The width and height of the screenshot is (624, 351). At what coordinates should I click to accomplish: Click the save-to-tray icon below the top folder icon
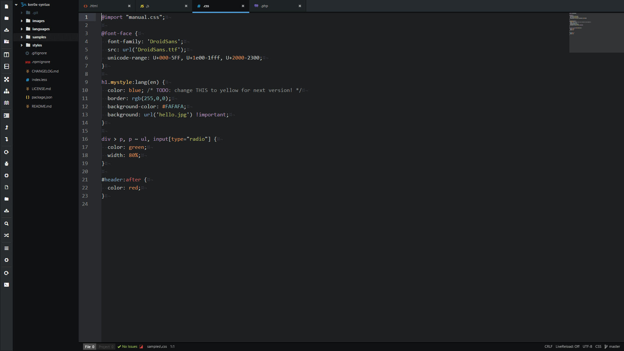click(x=6, y=30)
